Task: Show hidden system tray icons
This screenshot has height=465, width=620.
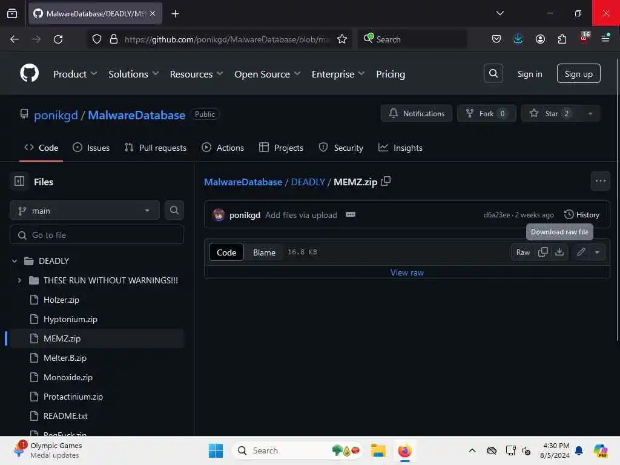Action: pyautogui.click(x=472, y=450)
